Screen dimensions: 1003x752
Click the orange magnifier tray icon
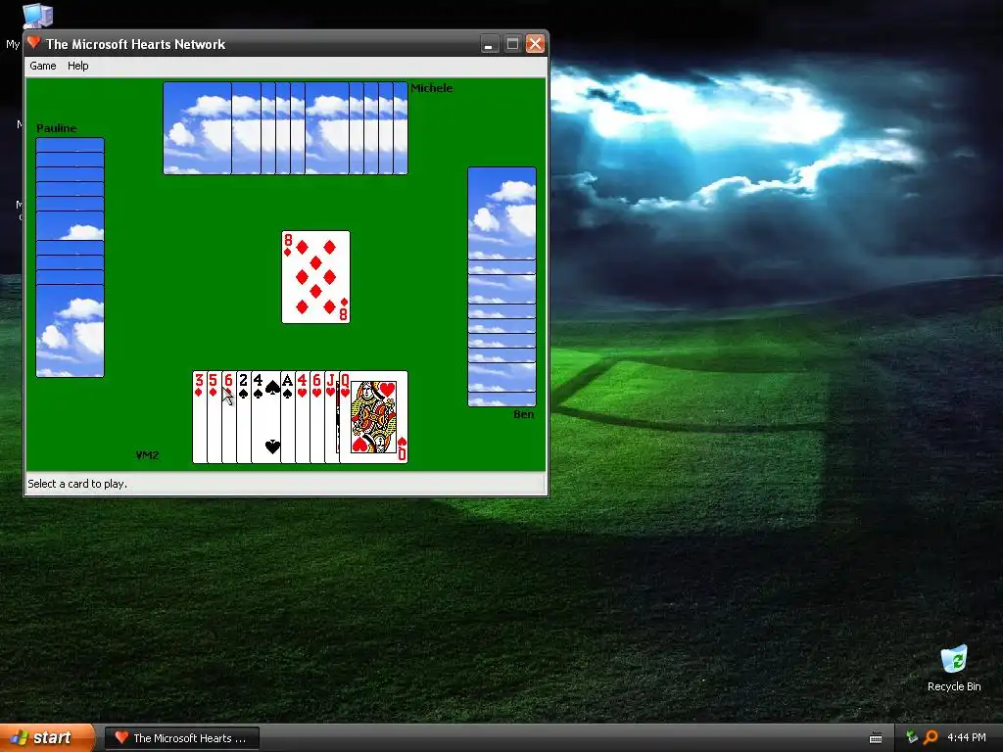pos(931,737)
